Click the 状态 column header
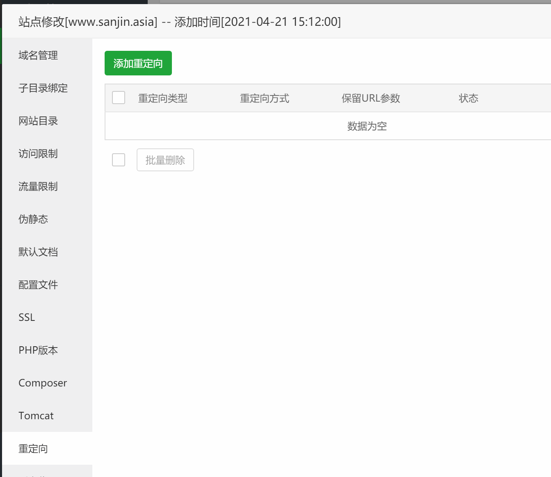The image size is (551, 477). 469,98
